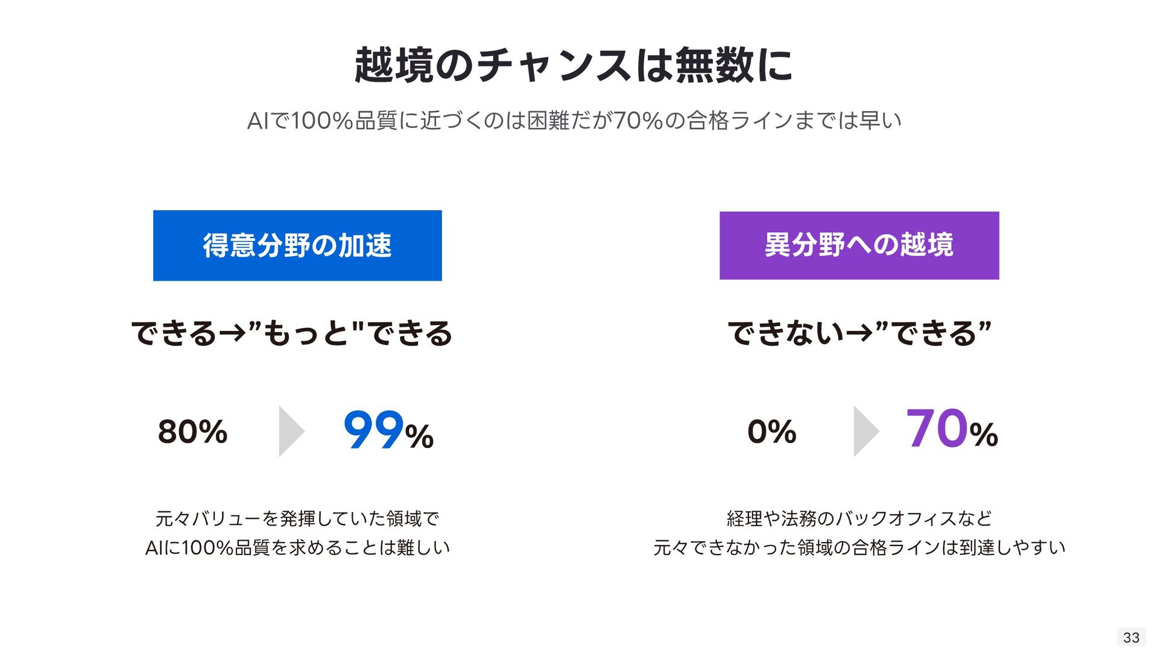Select the purple 異分野への越境 box
Screen dimensions: 1158x651
(x=859, y=245)
